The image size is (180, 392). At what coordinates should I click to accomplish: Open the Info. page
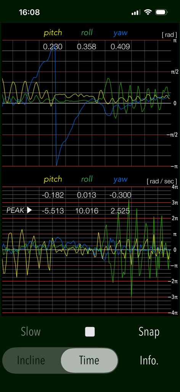149,361
